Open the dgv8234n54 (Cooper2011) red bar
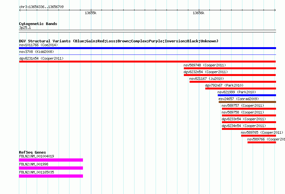Image resolution: width=285 pixels, height=194 pixels. (x=249, y=129)
